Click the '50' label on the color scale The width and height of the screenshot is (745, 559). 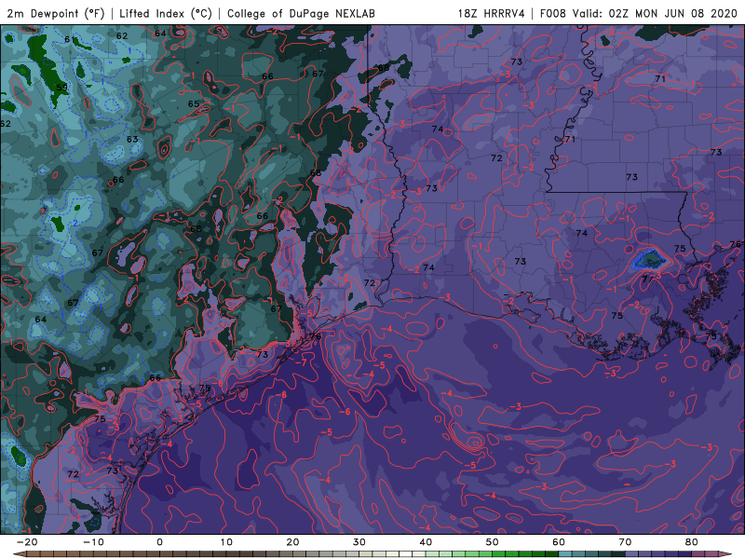[x=493, y=542]
